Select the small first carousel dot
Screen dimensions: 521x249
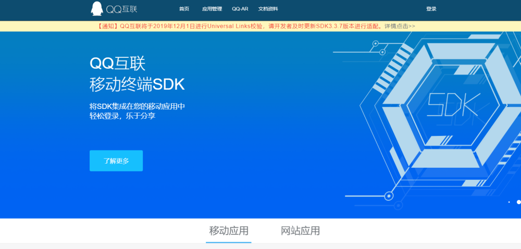pos(509,202)
